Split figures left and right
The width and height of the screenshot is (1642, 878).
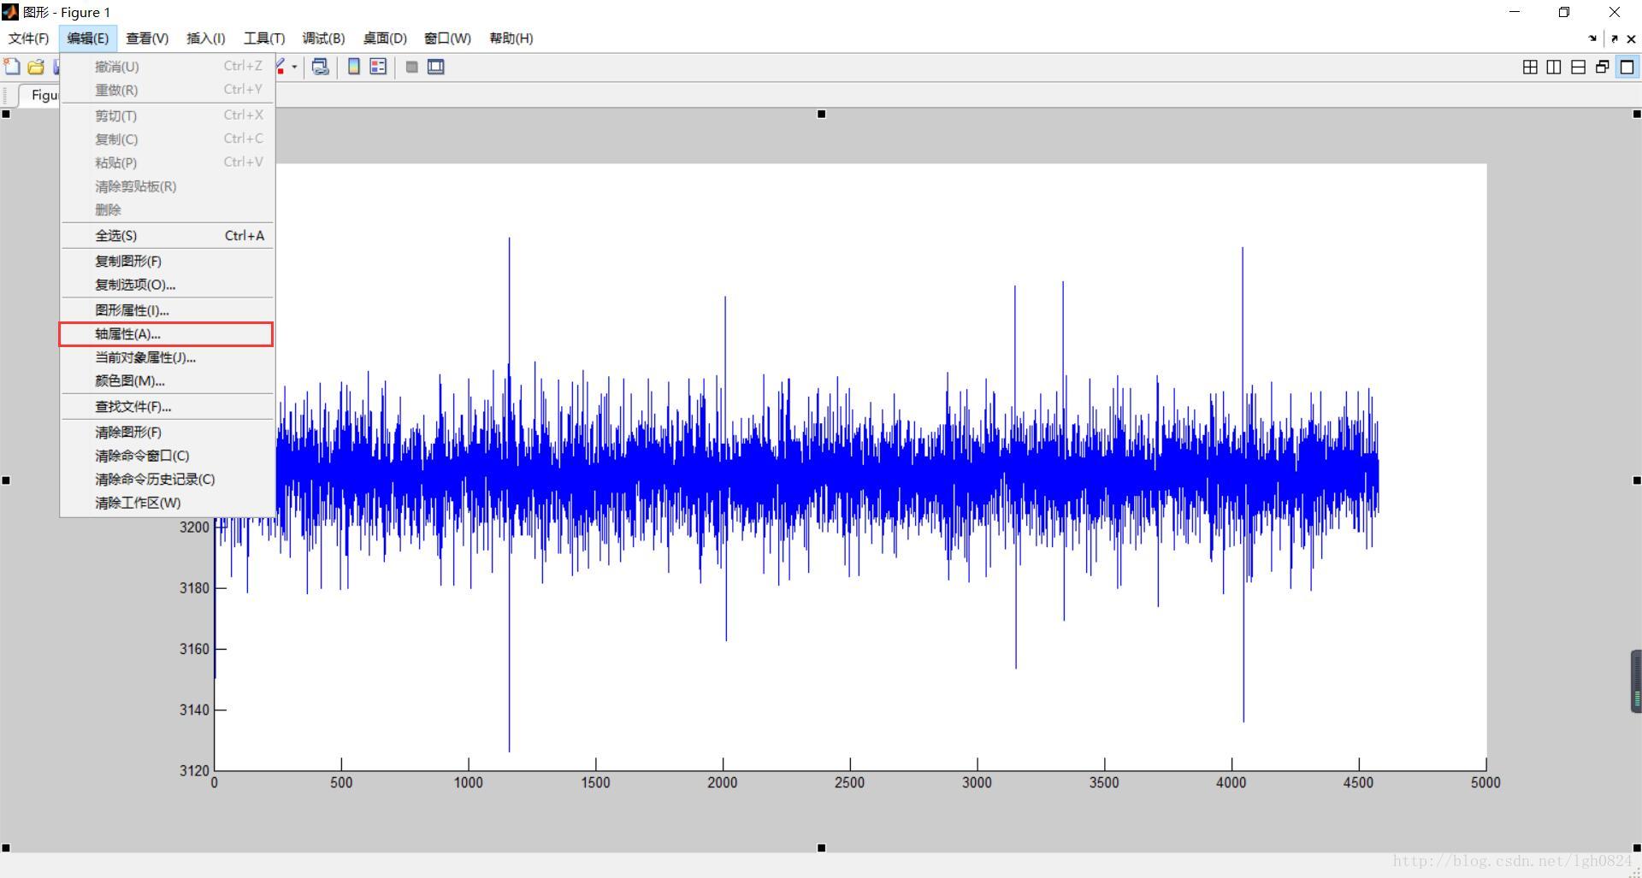coord(1554,67)
